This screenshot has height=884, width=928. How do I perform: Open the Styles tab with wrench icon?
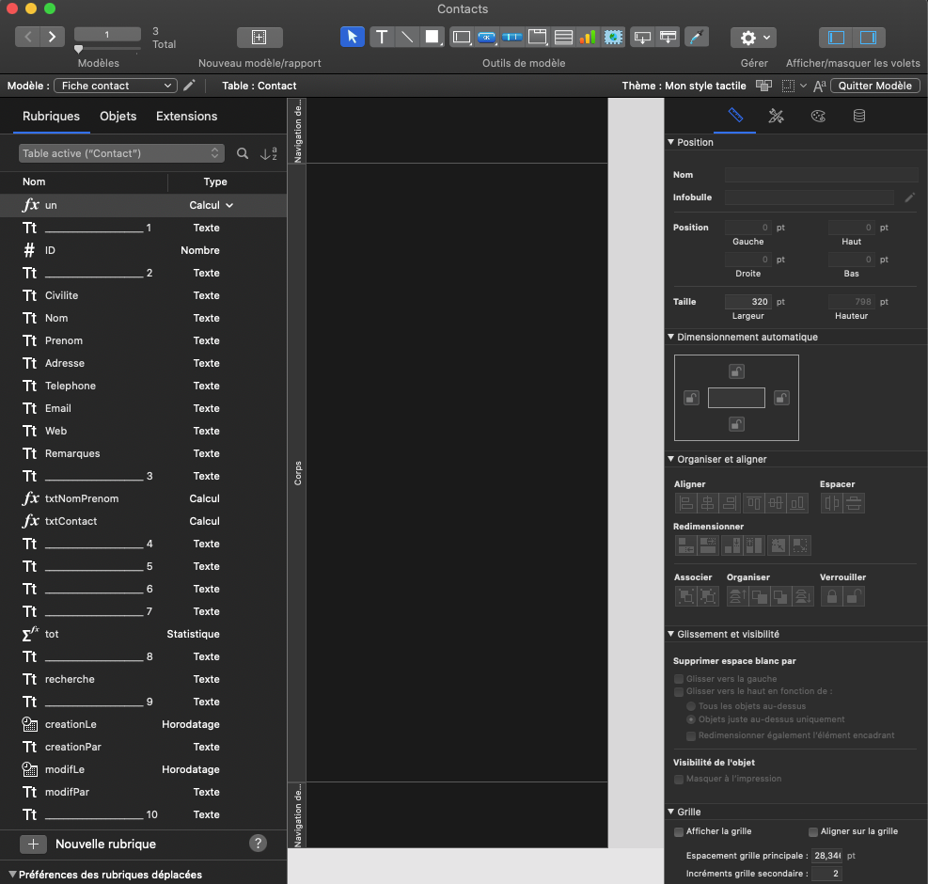click(x=777, y=116)
